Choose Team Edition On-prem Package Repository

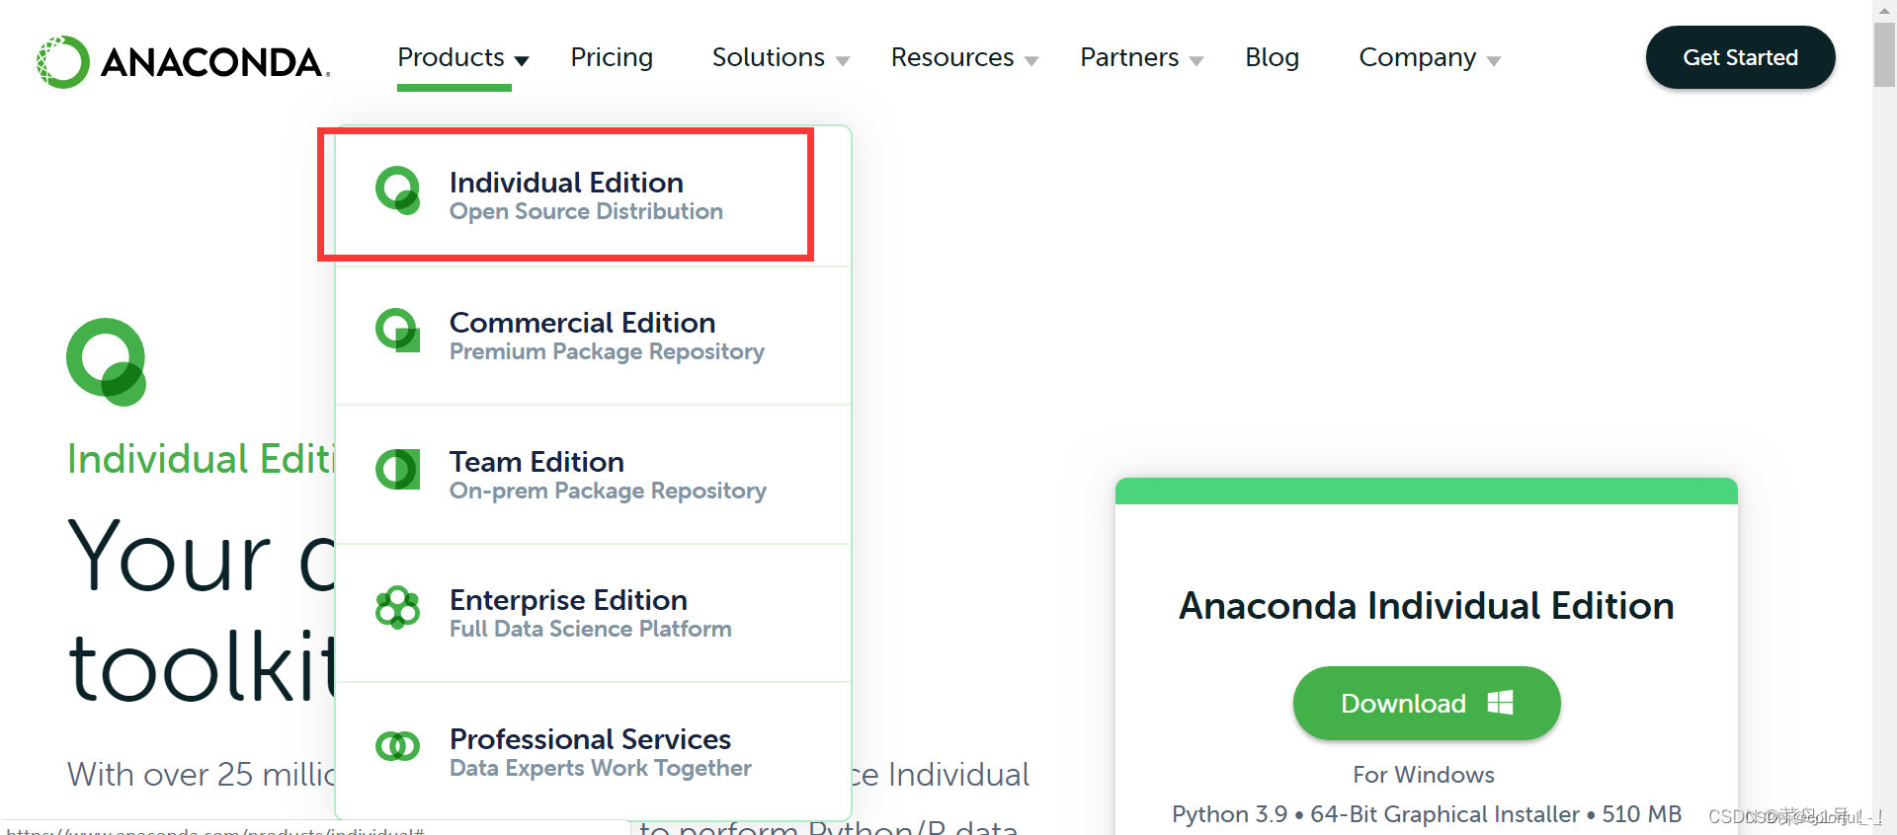(593, 475)
